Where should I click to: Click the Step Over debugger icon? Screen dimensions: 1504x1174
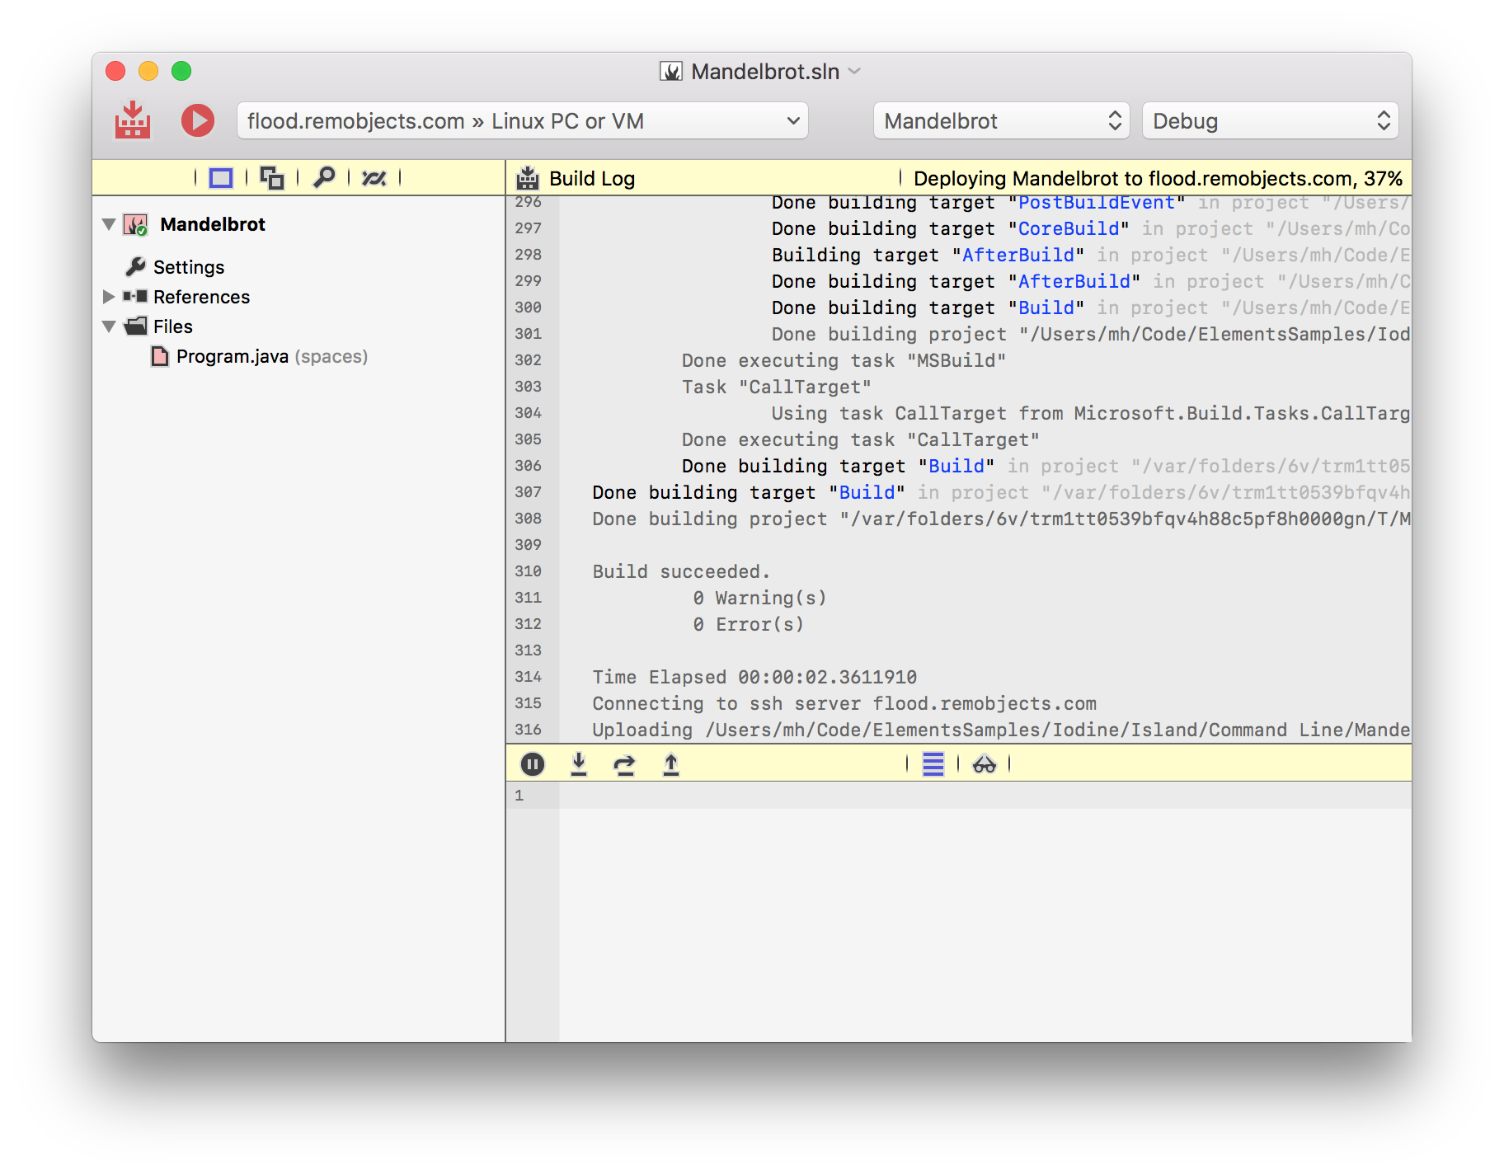click(625, 765)
